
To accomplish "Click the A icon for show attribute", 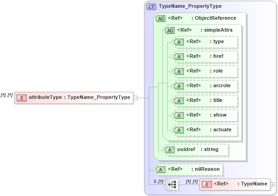I will (x=179, y=116).
